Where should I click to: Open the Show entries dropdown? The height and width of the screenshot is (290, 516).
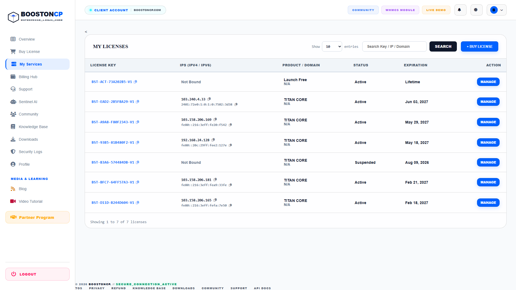332,46
